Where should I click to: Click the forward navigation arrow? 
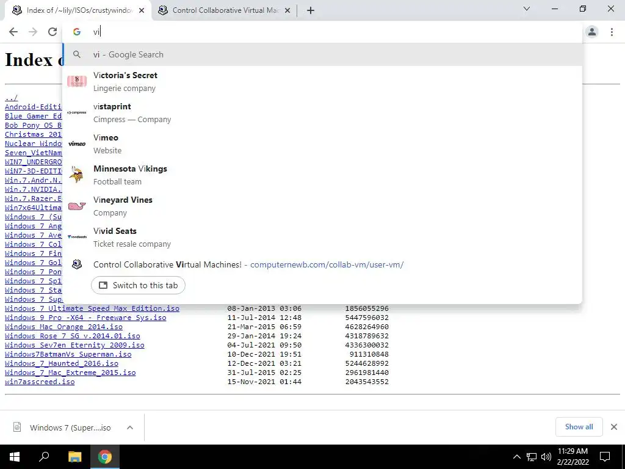coord(33,32)
